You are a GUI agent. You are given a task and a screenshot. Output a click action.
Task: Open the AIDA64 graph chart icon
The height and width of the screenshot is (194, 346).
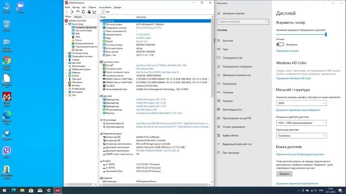95,12
